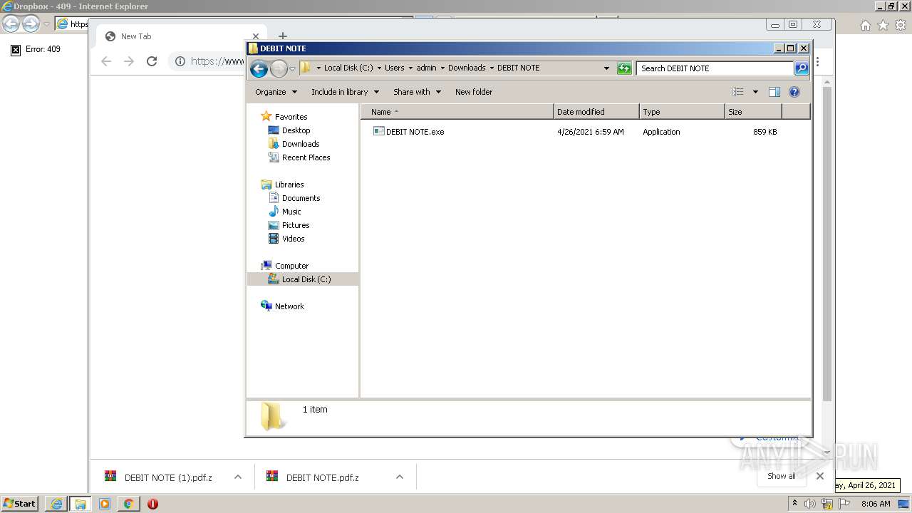The width and height of the screenshot is (912, 513).
Task: Reload page in Chrome
Action: coord(152,61)
